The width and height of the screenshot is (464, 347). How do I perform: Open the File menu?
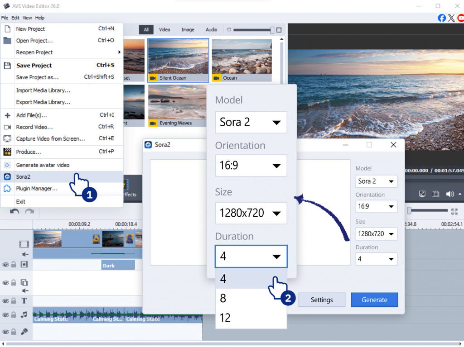(x=5, y=18)
